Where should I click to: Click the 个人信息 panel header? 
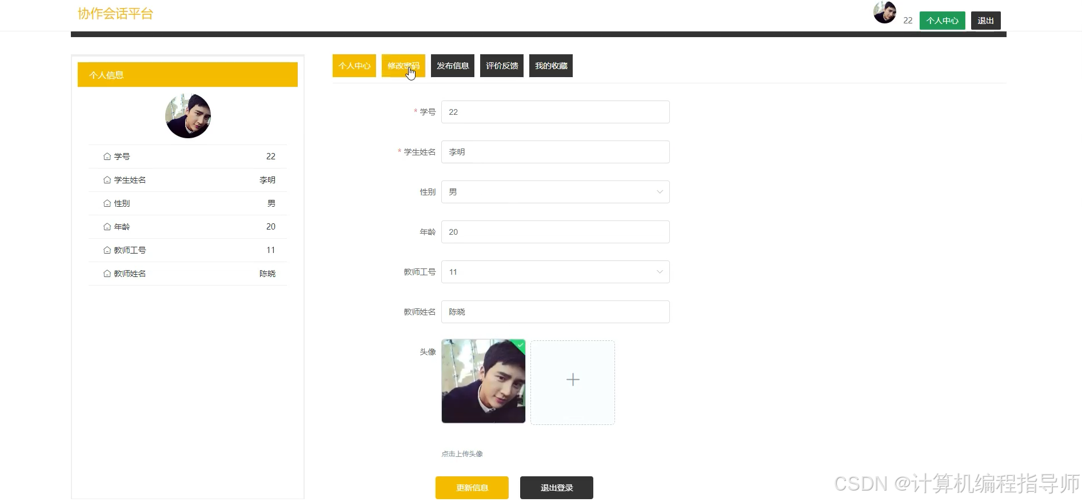click(x=187, y=75)
